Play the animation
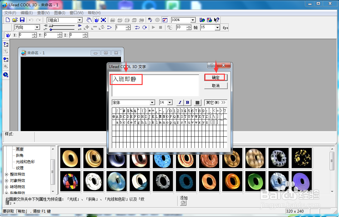This screenshot has height=217, width=339. tap(154, 27)
